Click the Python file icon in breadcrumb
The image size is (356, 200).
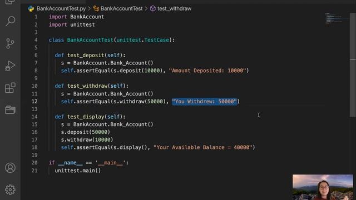tap(31, 9)
